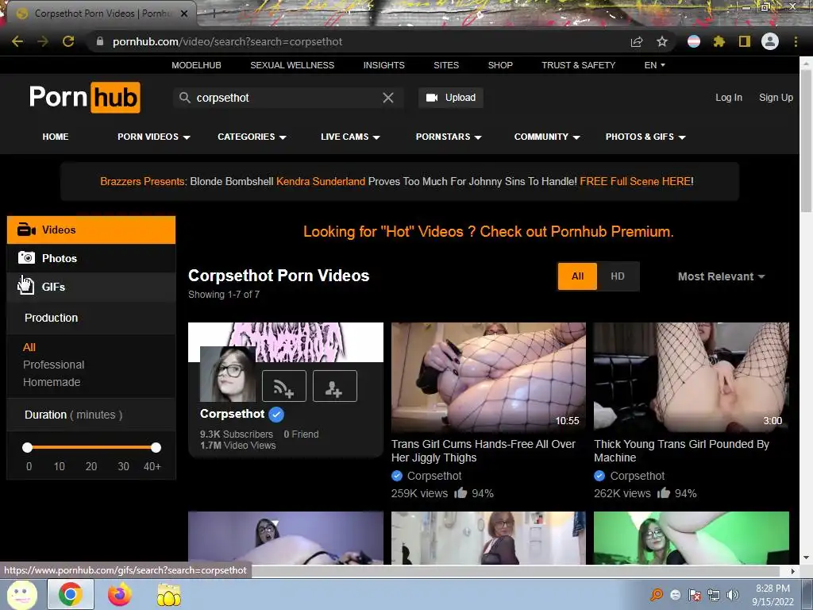Go to HOME in the main navigation

(56, 137)
